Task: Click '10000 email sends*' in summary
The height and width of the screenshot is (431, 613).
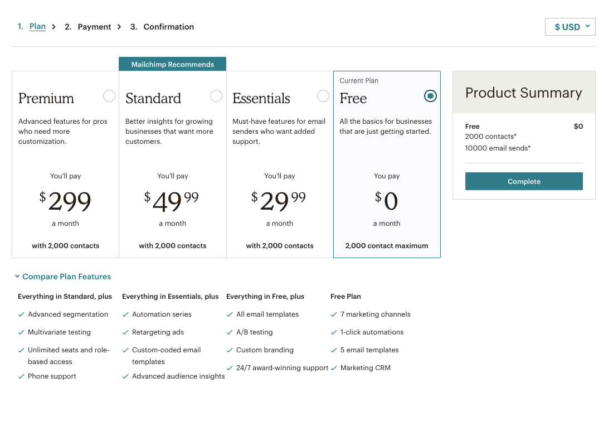Action: [498, 148]
